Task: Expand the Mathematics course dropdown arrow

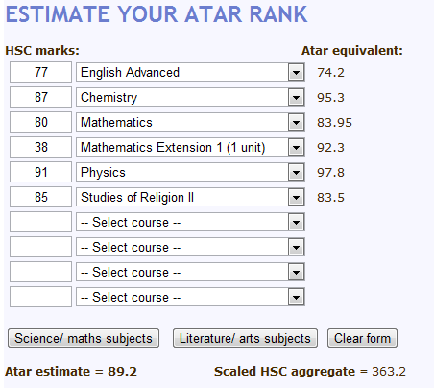Action: 296,123
